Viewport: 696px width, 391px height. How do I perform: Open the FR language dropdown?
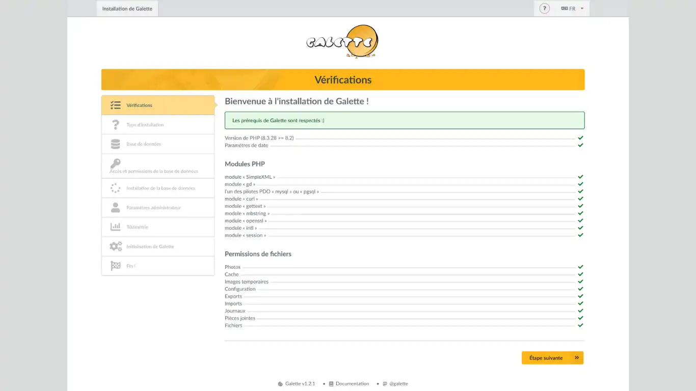pyautogui.click(x=572, y=9)
